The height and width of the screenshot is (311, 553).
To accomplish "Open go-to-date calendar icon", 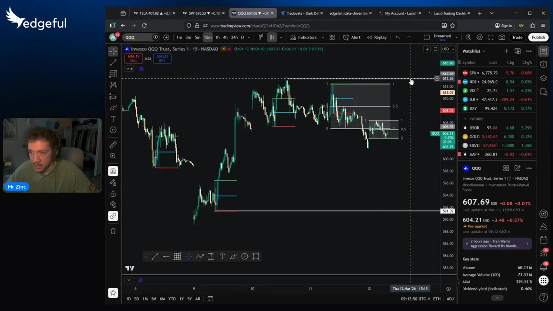I will coord(210,299).
